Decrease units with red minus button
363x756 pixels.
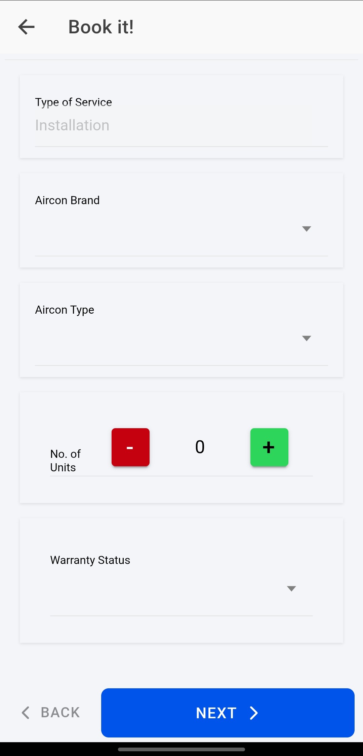(130, 447)
